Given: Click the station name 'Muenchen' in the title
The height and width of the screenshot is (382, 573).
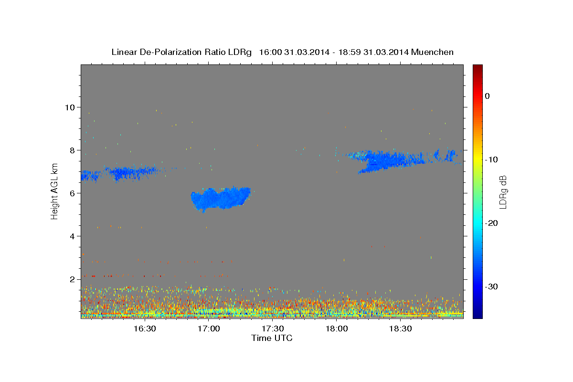Looking at the screenshot, I should coord(433,52).
